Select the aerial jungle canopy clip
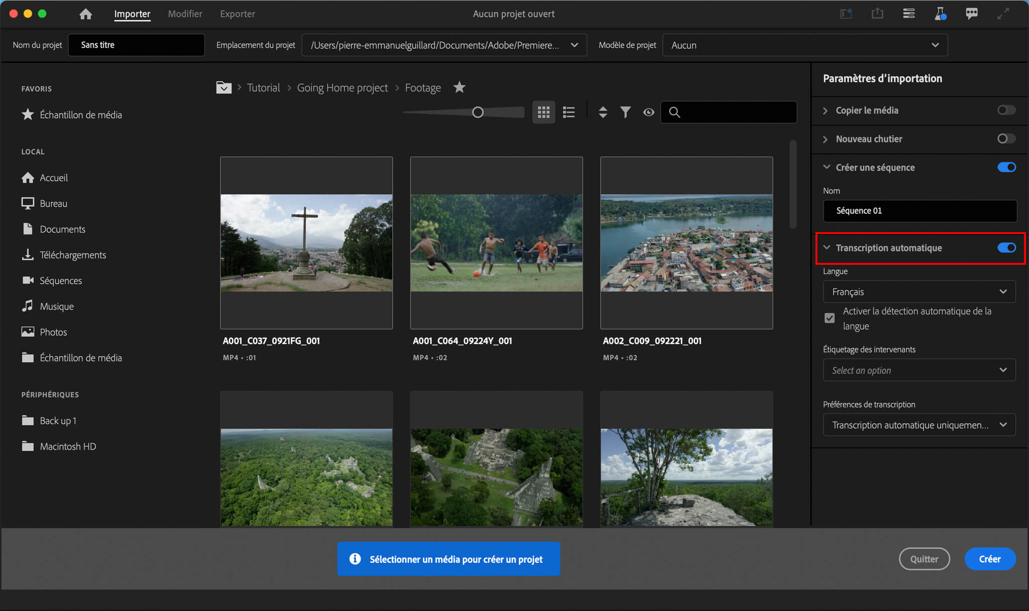 [x=306, y=459]
